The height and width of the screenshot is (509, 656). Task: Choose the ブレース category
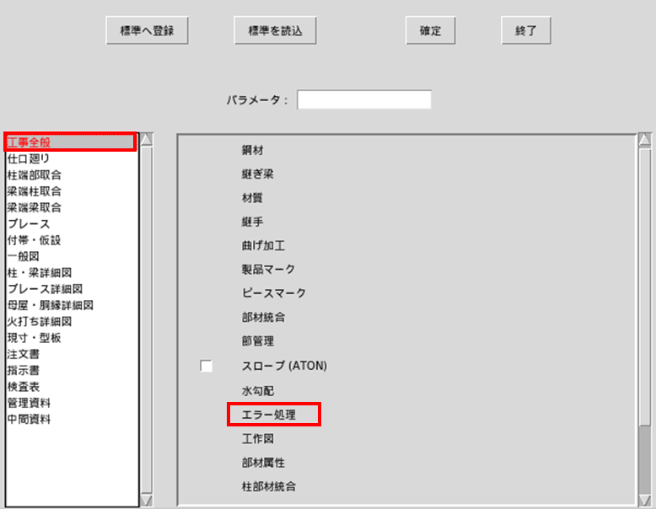29,224
